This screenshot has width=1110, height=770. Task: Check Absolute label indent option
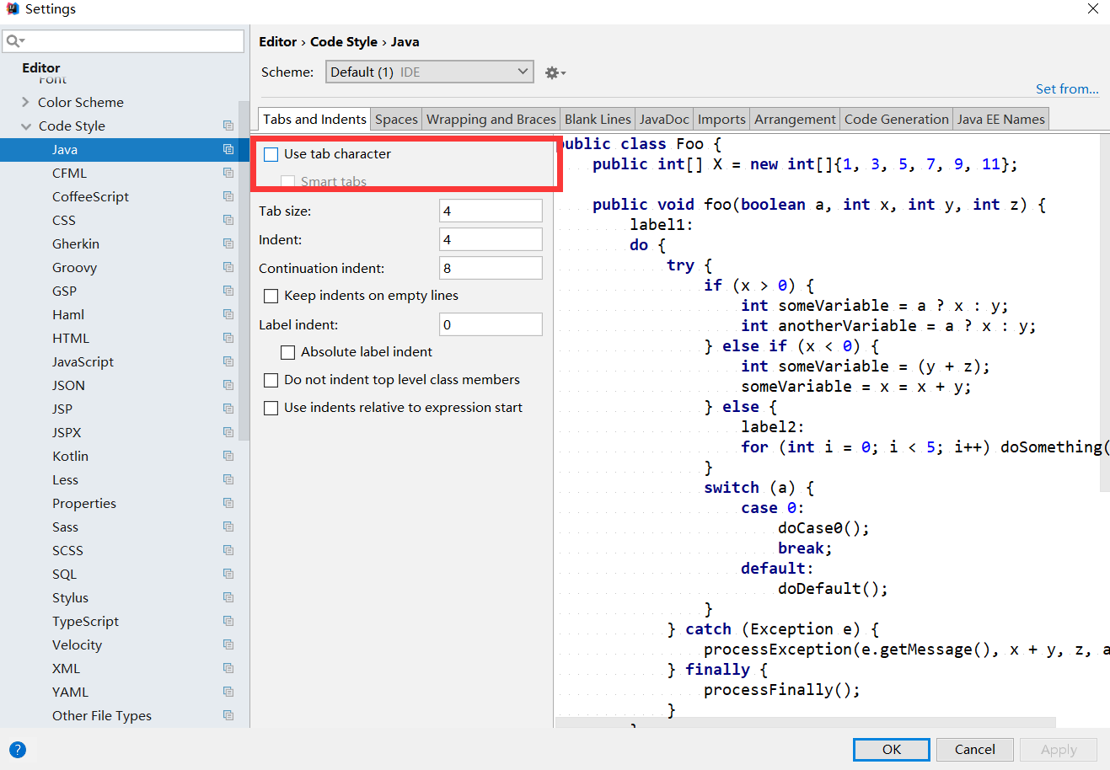click(287, 352)
